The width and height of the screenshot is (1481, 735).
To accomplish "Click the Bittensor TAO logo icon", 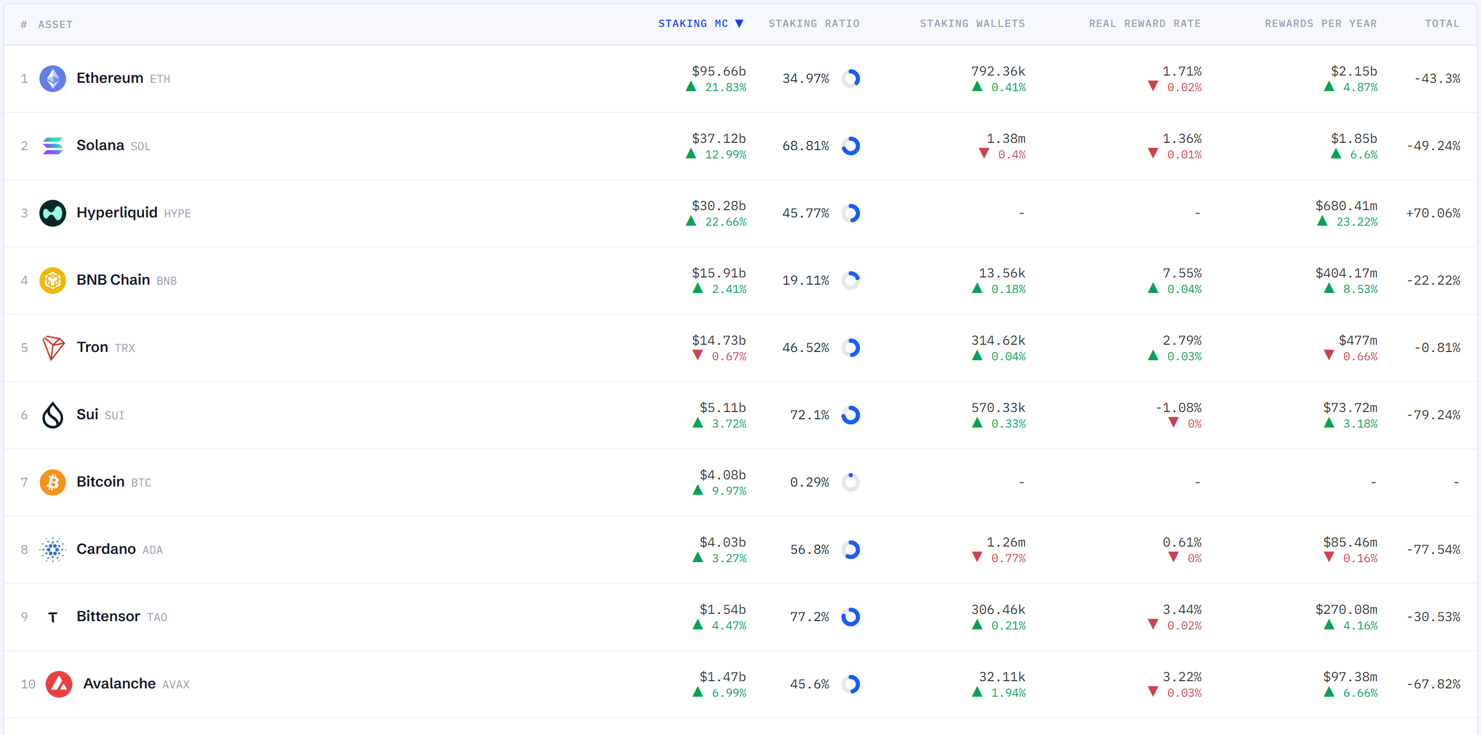I will 52,617.
